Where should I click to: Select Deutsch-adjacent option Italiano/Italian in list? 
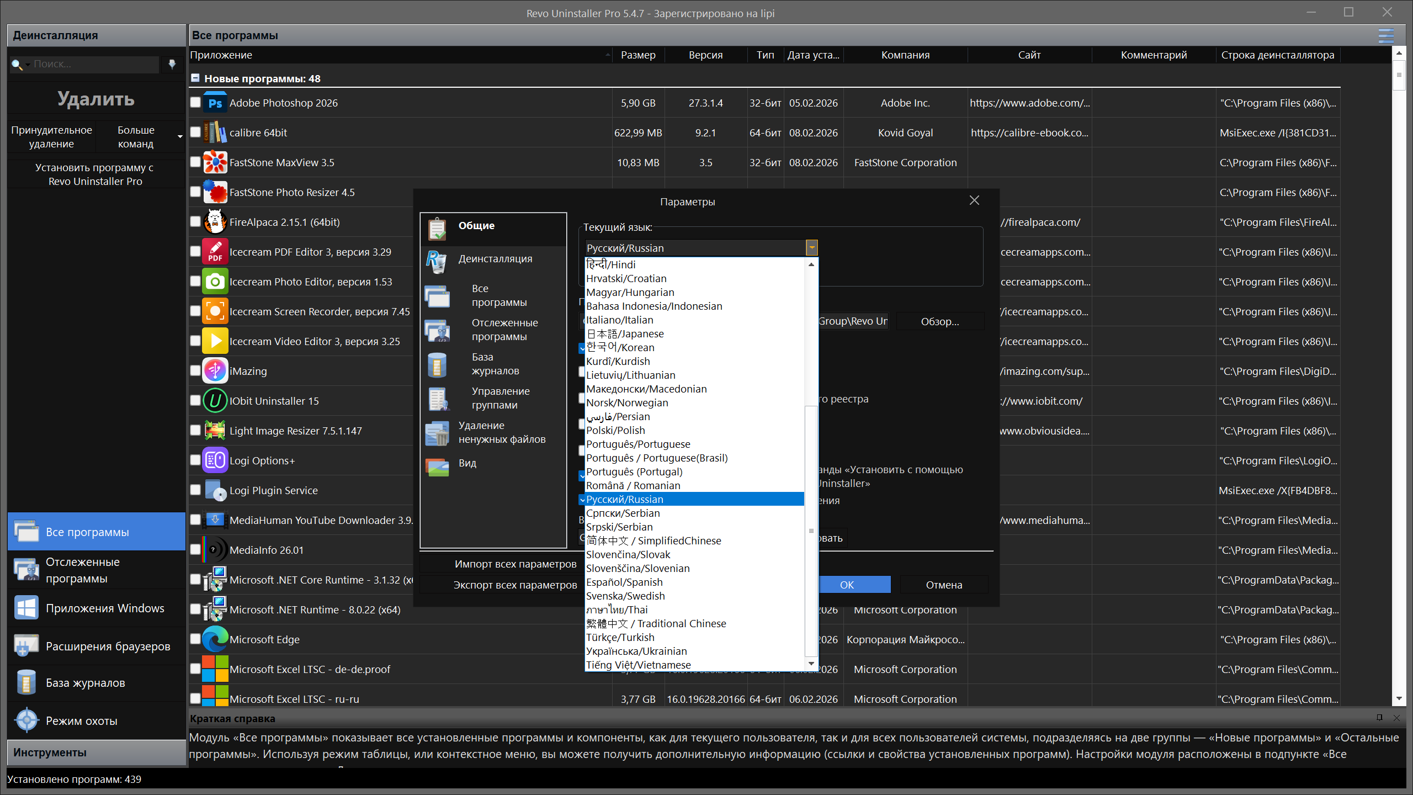[x=620, y=320]
